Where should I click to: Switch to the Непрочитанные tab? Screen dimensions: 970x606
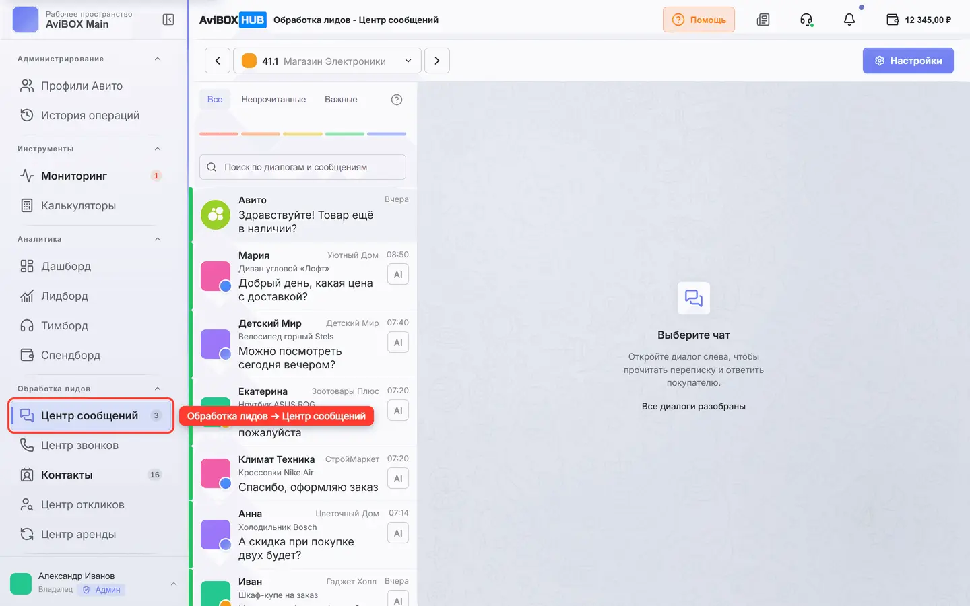coord(273,100)
